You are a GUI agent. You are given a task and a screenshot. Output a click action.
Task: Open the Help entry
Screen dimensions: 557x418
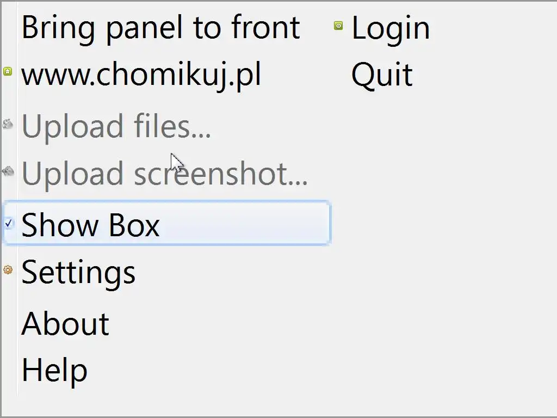point(54,371)
